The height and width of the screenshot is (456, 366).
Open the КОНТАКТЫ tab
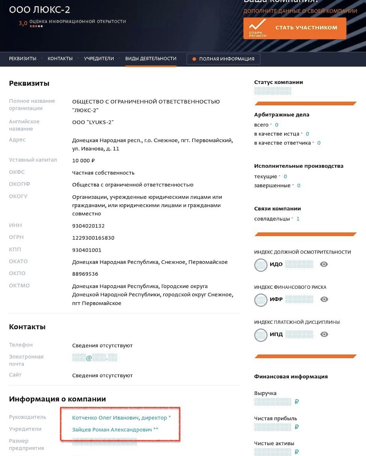click(60, 59)
